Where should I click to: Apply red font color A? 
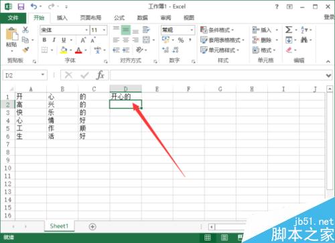78,50
